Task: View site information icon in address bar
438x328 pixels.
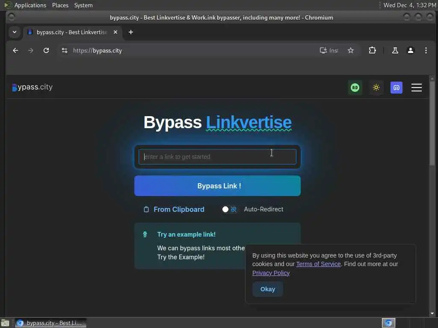Action: (65, 50)
